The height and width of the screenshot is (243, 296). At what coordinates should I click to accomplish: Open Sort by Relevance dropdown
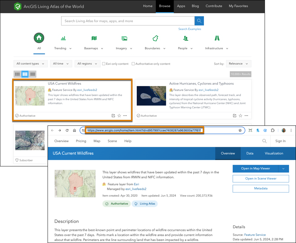click(x=239, y=64)
